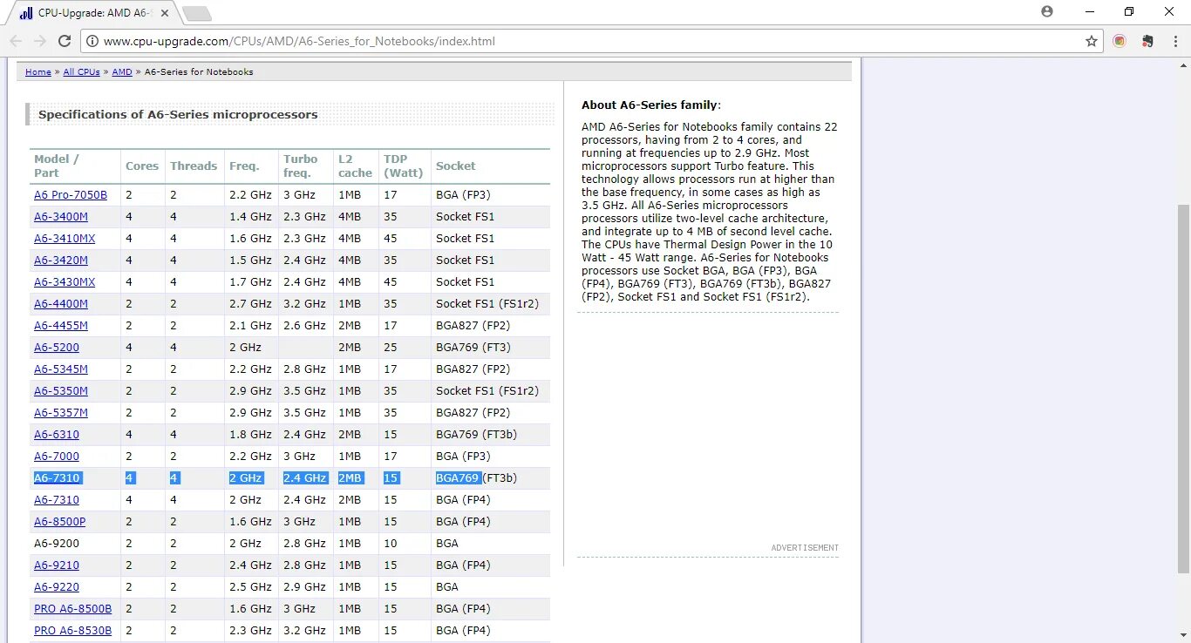Open the A6-7000 link
This screenshot has width=1191, height=643.
pos(57,456)
